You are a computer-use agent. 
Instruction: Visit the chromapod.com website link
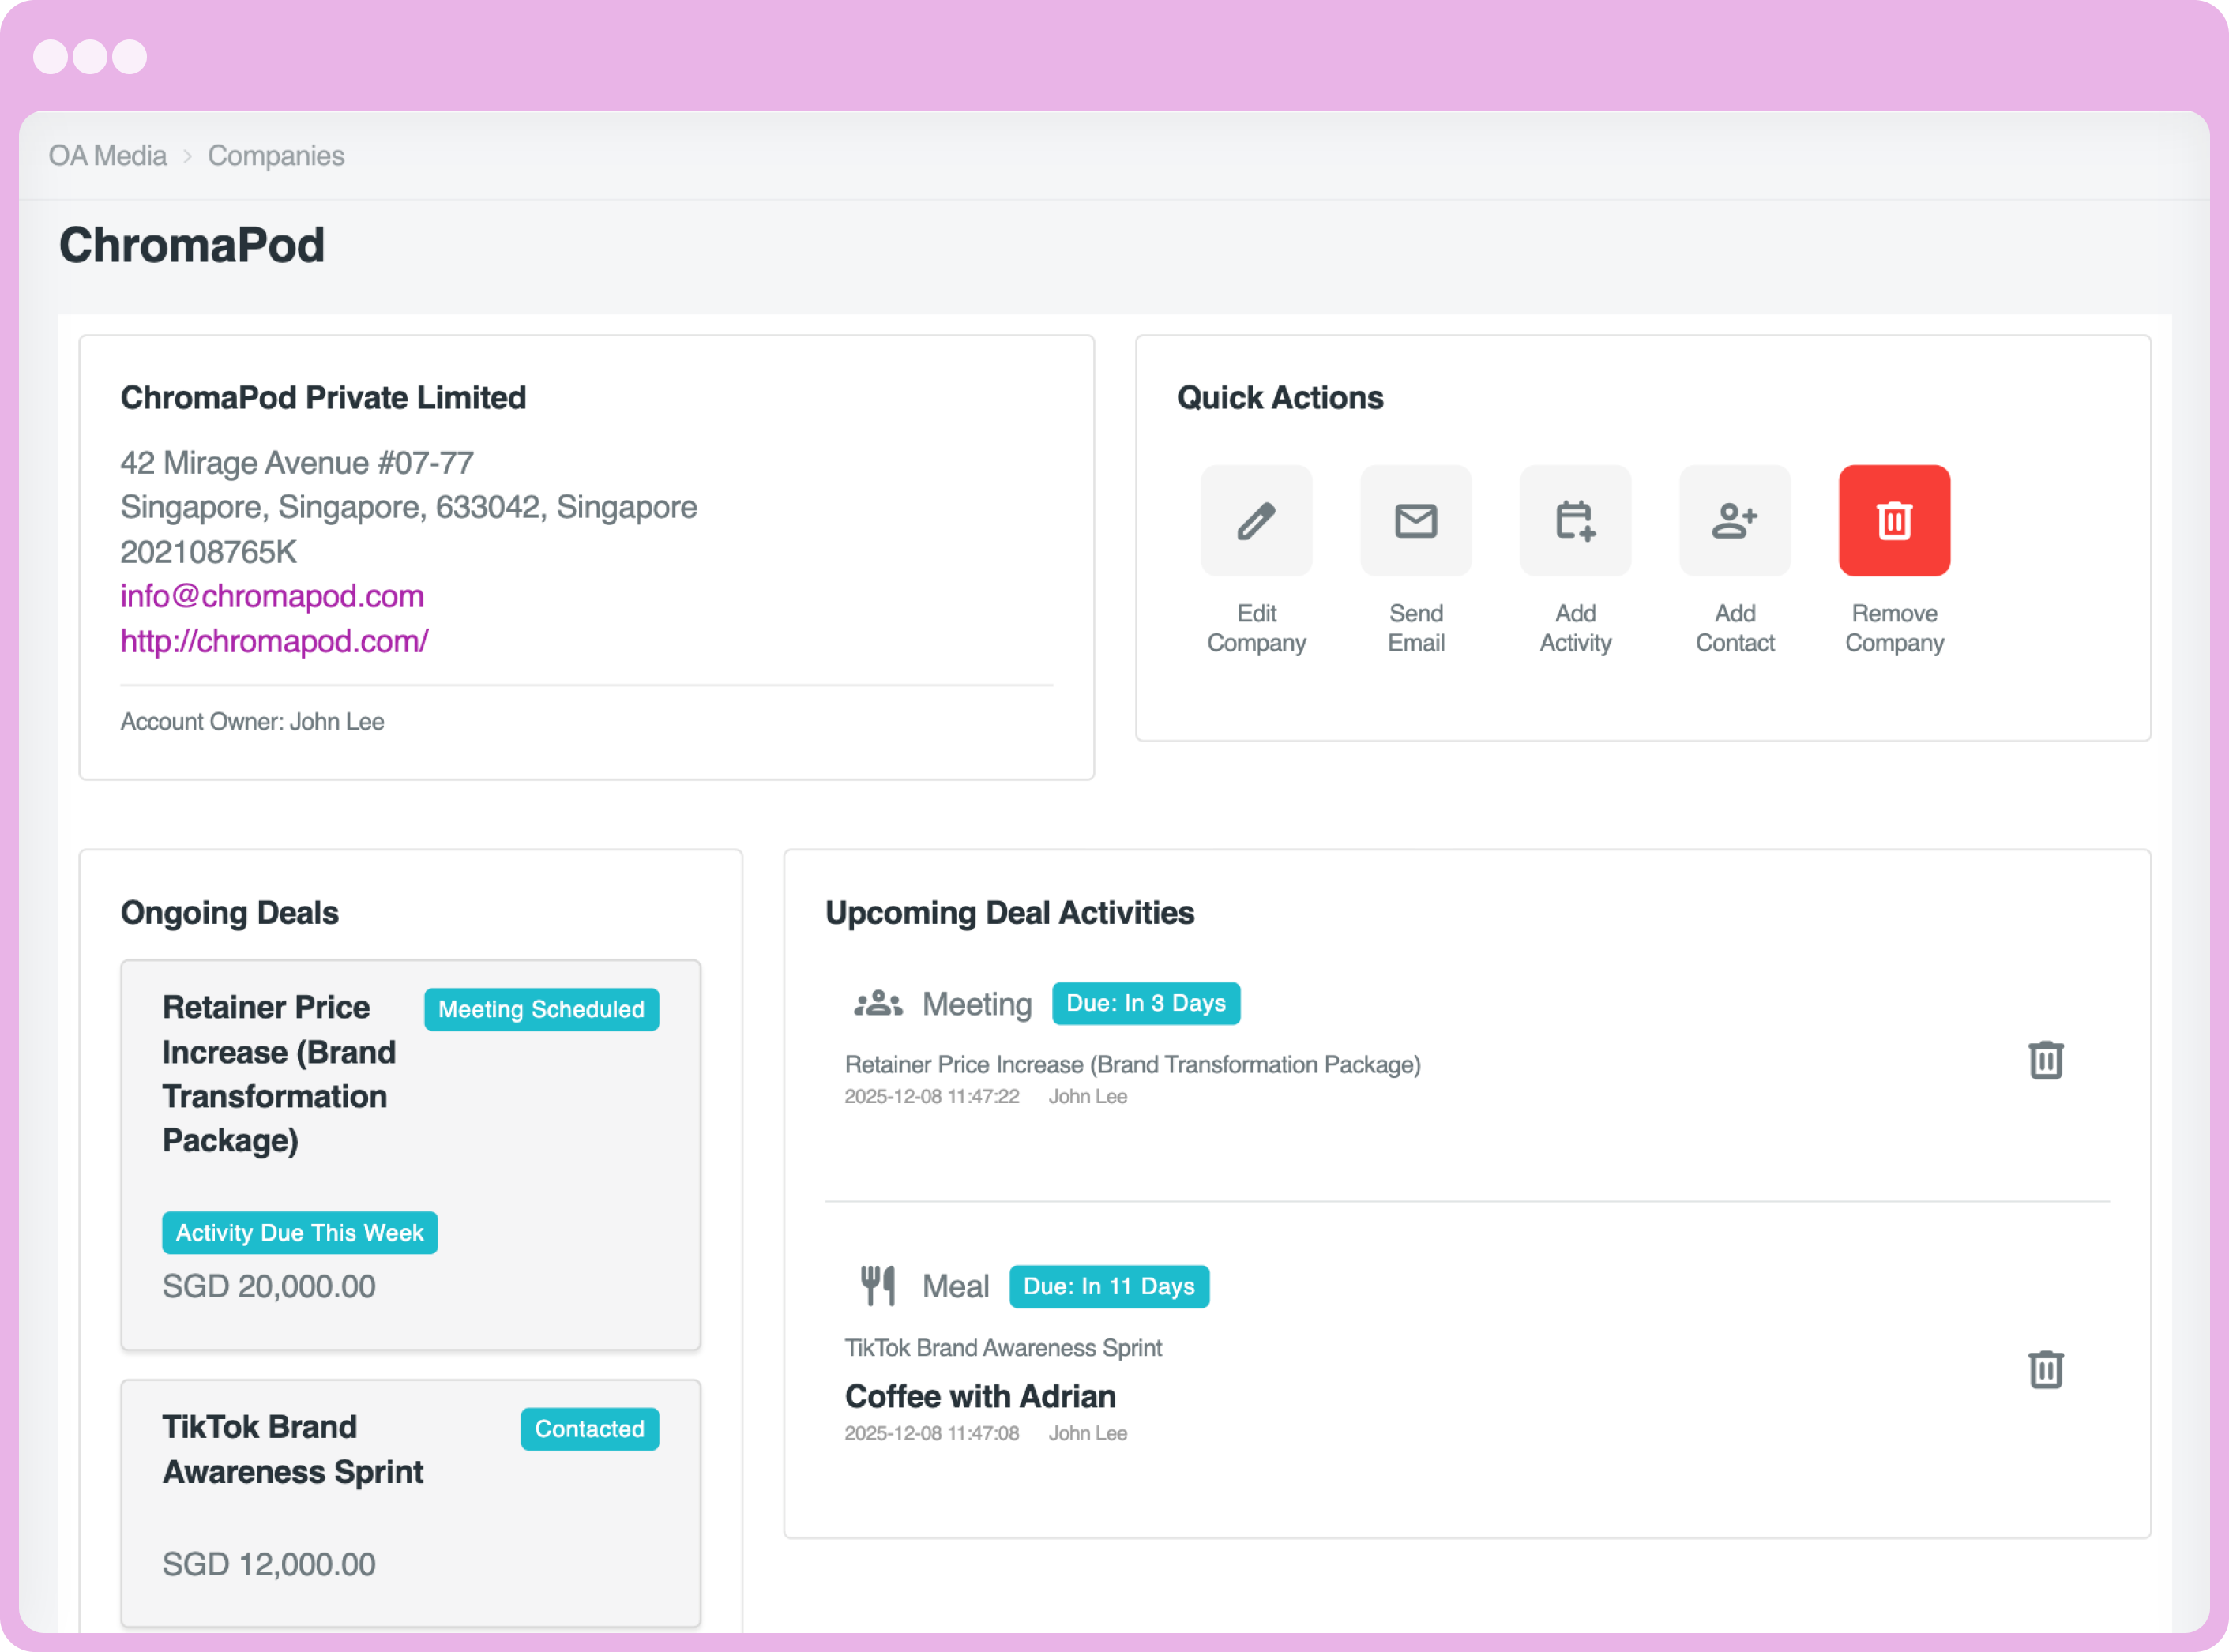coord(274,641)
